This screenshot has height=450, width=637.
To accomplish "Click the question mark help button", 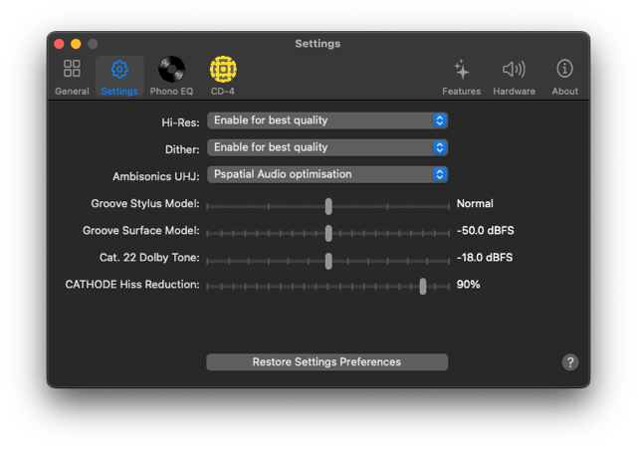I will click(x=570, y=362).
